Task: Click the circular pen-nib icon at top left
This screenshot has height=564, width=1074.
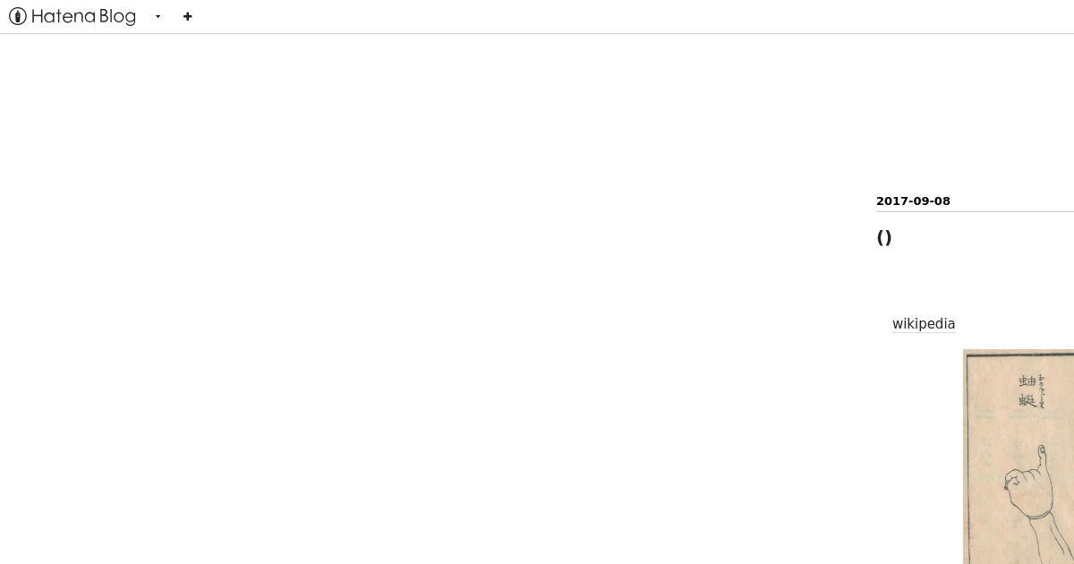Action: tap(17, 16)
